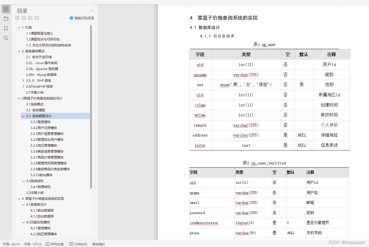Jump to '1.2课题现状与可研究性' heading
The width and height of the screenshot is (369, 247).
click(x=43, y=39)
